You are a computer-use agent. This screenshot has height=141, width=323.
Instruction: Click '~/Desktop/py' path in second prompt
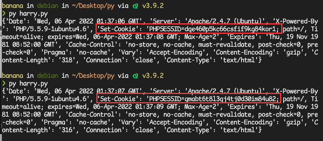click(93, 76)
